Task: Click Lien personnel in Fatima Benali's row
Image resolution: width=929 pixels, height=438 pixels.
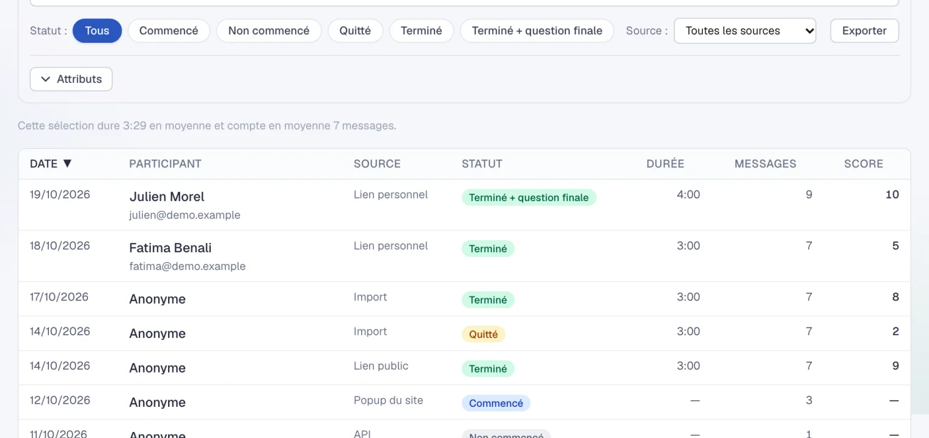Action: pos(391,246)
